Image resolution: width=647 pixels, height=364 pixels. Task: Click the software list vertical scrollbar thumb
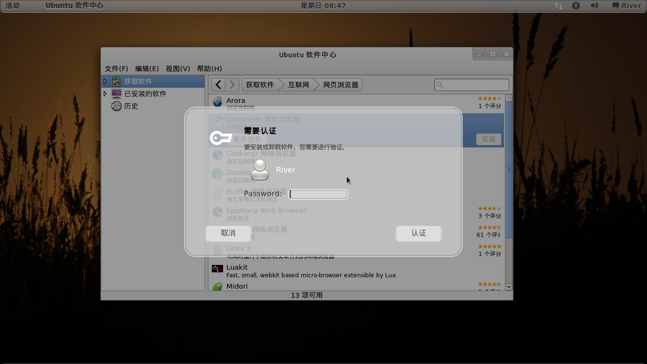point(509,169)
